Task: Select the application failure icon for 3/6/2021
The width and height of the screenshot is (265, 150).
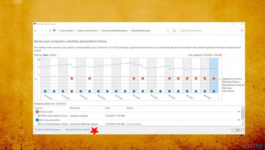Action: pos(178,79)
